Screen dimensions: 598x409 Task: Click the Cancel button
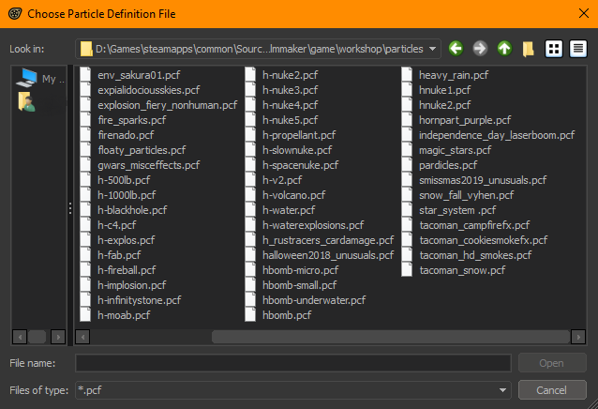tap(552, 390)
